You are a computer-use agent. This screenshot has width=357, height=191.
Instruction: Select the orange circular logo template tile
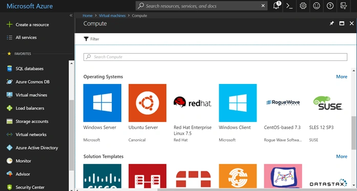[x=238, y=176]
